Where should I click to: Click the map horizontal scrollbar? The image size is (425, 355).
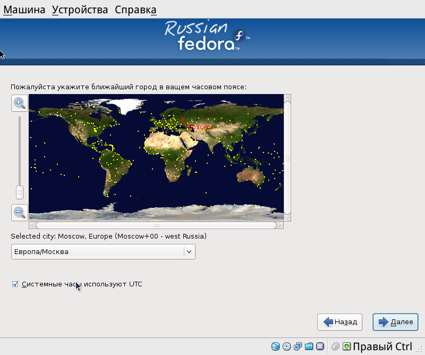pyautogui.click(x=156, y=225)
